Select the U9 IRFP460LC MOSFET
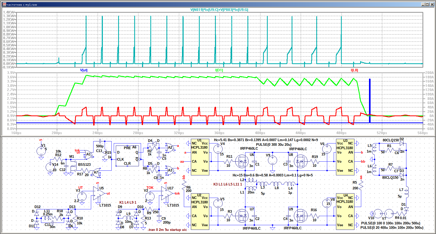This screenshot has width=436, height=234. click(x=300, y=216)
